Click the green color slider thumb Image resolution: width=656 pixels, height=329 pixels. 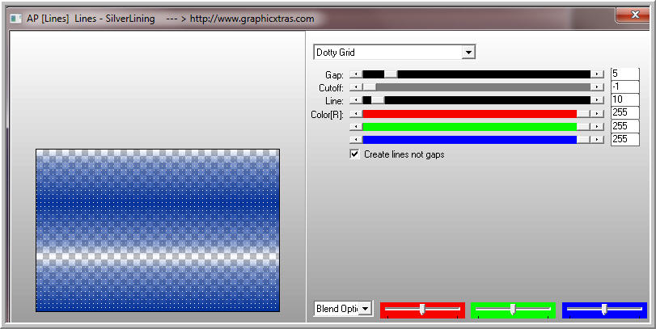point(583,127)
